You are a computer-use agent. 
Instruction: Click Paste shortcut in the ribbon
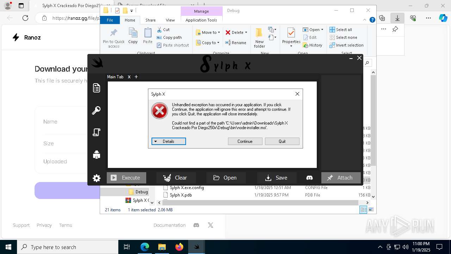coord(173,45)
